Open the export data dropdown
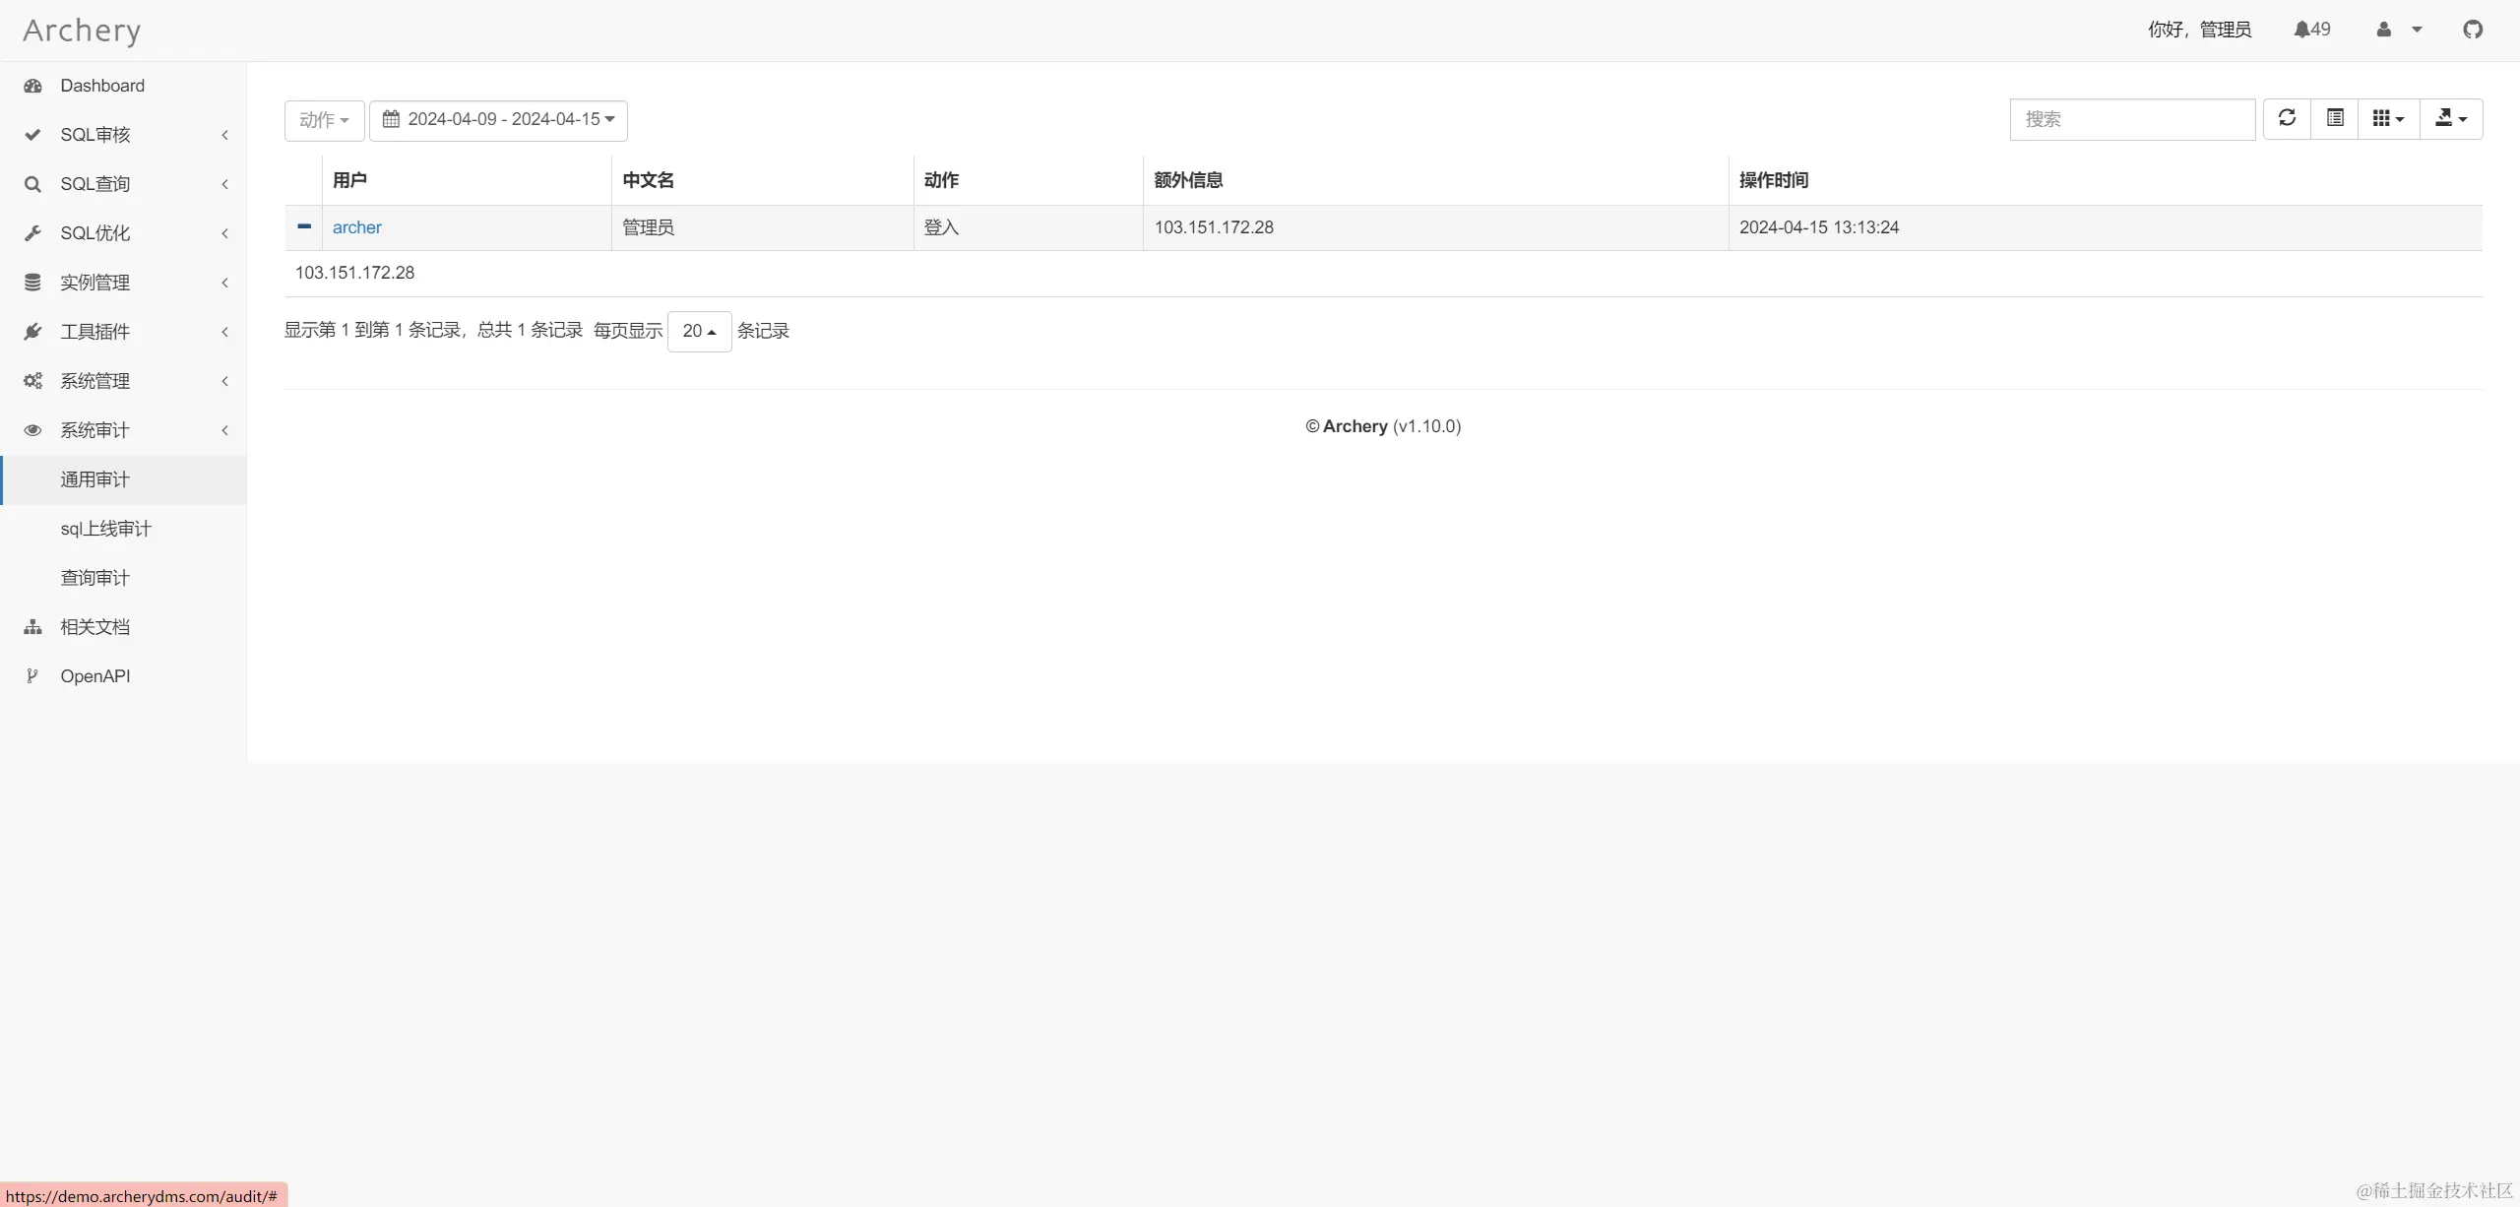Viewport: 2520px width, 1207px height. 2450,118
